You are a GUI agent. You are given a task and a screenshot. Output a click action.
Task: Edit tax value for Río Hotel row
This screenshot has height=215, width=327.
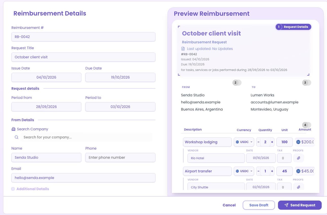pos(284,158)
